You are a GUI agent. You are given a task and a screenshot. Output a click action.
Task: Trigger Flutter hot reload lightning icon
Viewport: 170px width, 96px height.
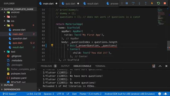pos(152,3)
